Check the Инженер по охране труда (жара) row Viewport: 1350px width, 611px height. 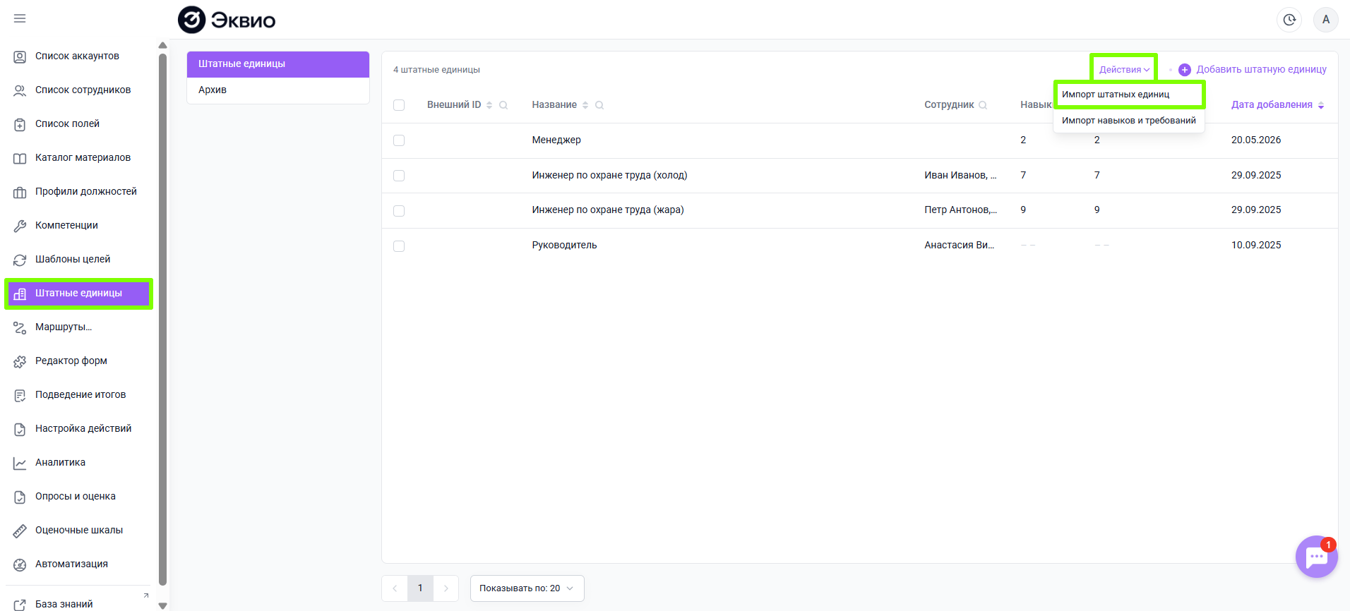click(x=399, y=211)
